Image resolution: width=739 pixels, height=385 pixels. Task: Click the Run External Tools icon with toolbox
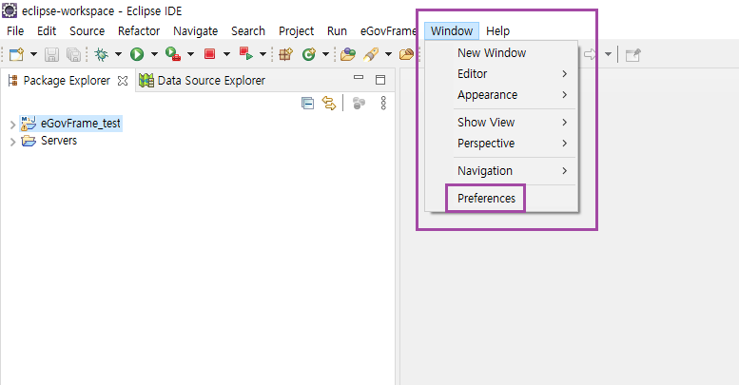[173, 55]
